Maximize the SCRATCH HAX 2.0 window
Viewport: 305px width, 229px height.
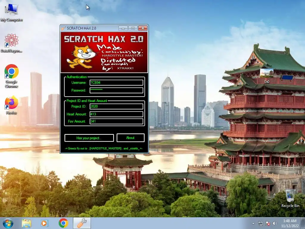point(133,28)
